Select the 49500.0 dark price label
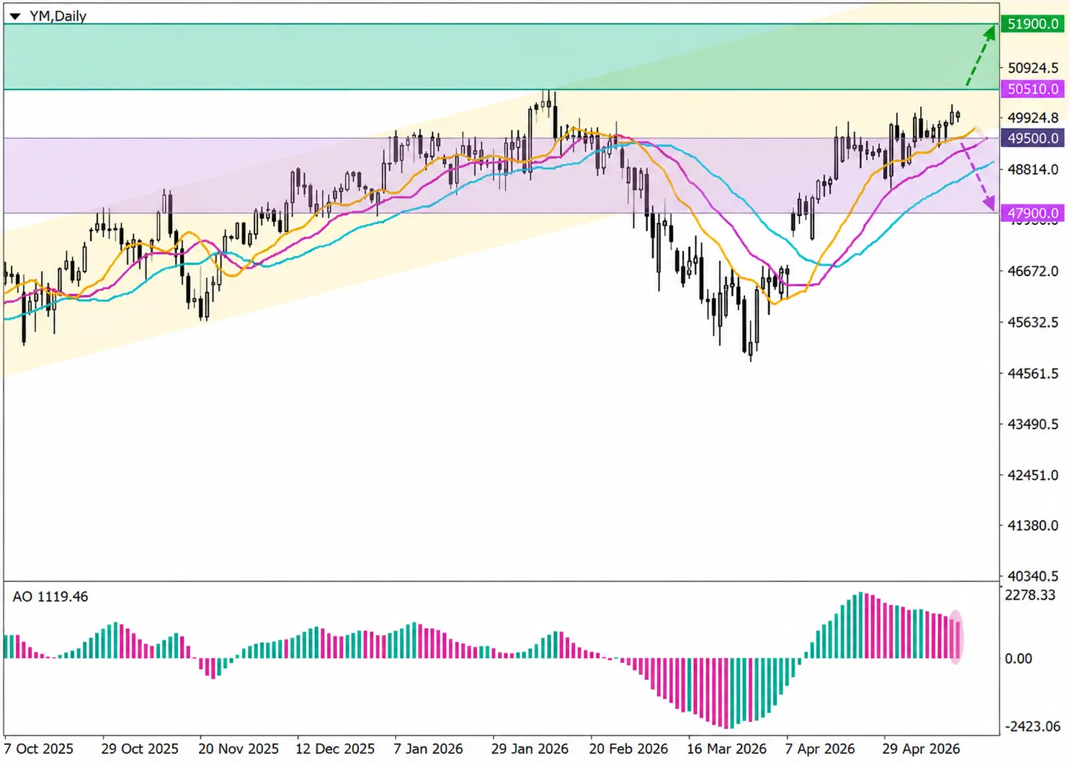 coord(1033,138)
